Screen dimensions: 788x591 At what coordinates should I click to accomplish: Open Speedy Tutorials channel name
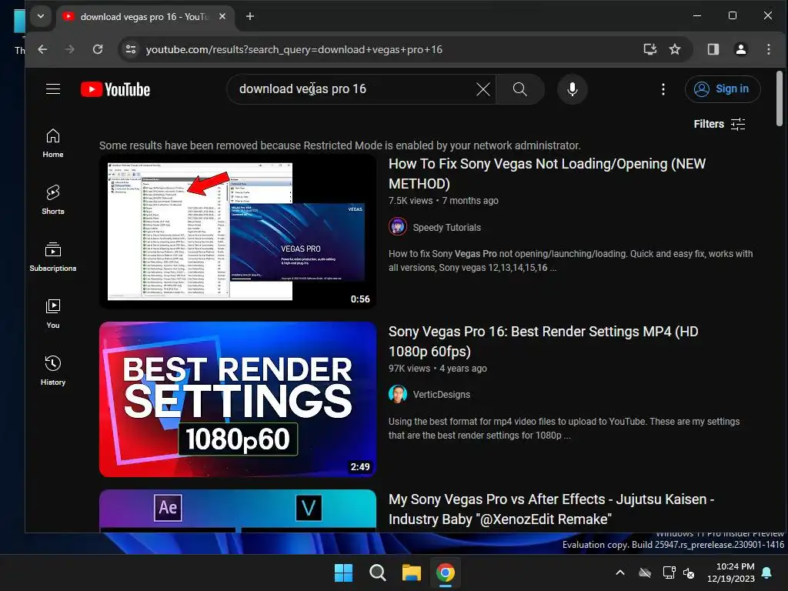(x=447, y=228)
